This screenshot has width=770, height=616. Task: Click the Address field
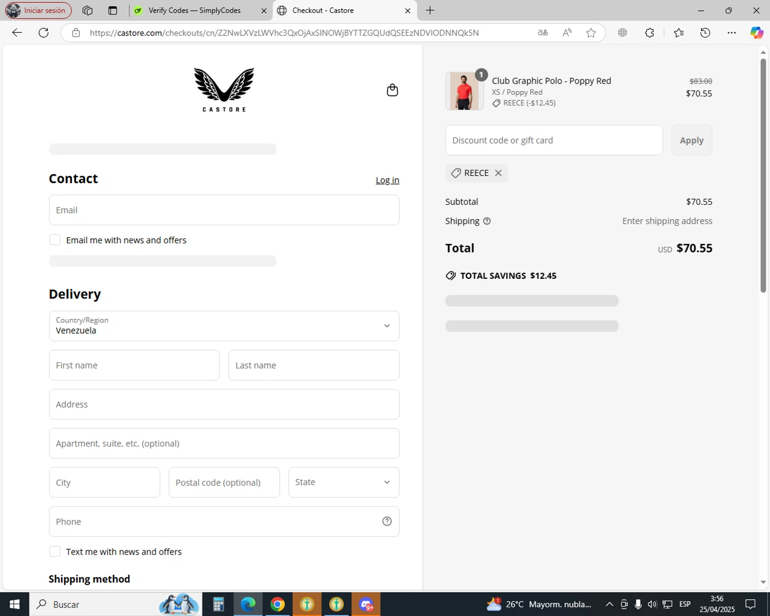[x=224, y=404]
